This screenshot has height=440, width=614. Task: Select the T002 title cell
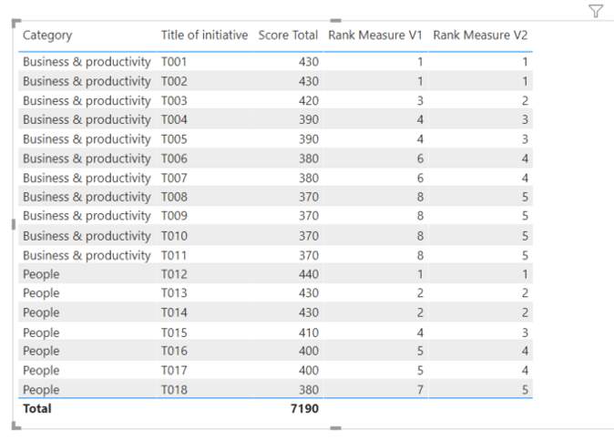[174, 81]
